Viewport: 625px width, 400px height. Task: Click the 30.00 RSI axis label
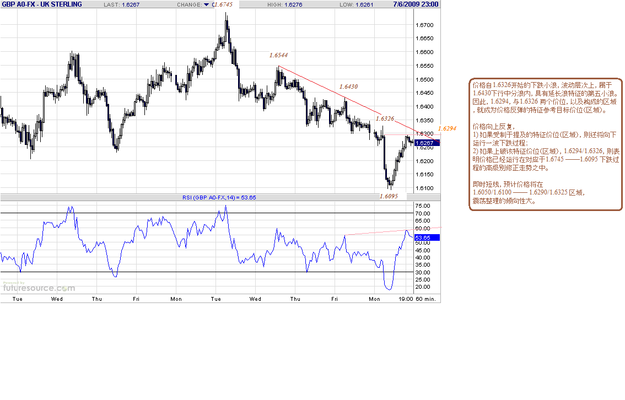point(423,273)
